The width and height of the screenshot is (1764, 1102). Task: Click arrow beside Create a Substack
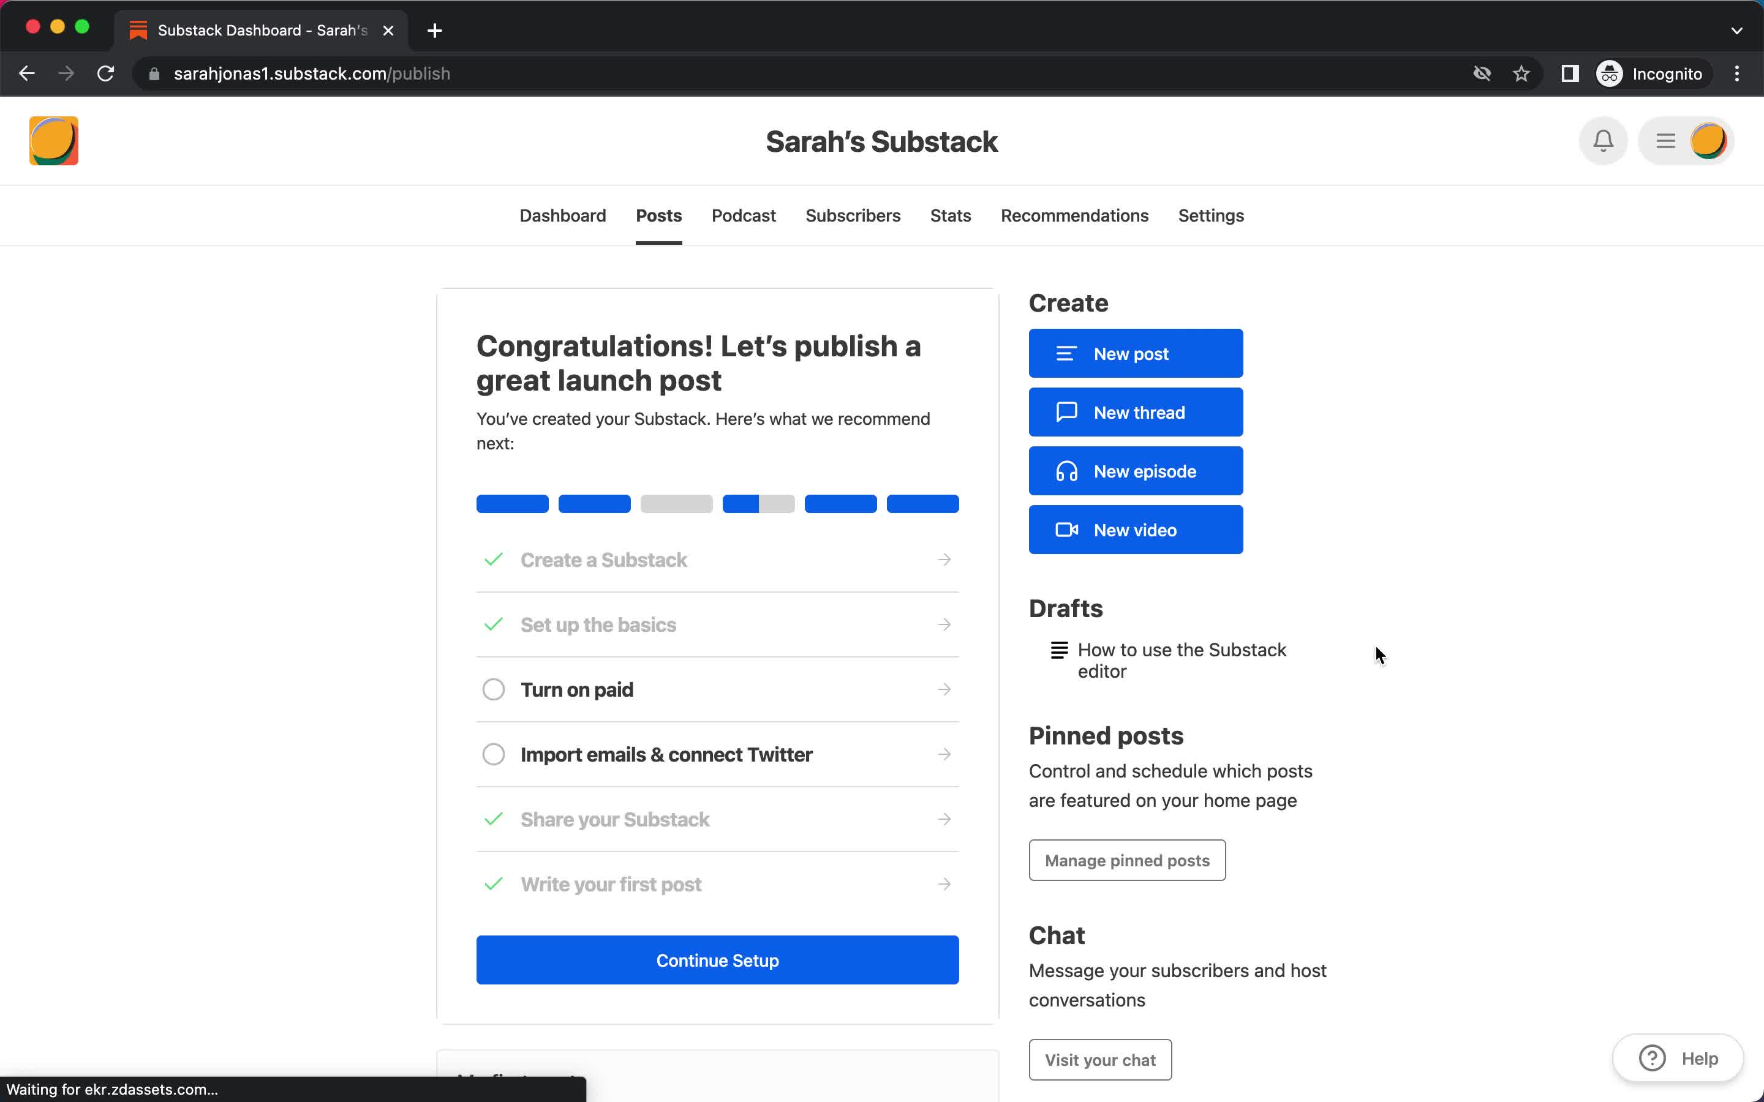pos(944,560)
